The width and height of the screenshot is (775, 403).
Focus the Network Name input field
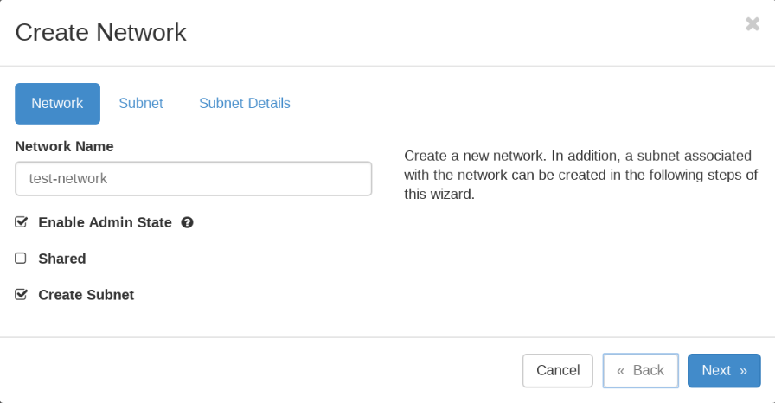pos(193,178)
